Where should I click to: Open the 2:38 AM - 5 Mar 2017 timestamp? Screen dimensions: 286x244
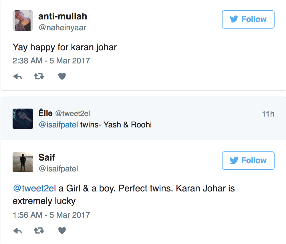[x=51, y=61]
